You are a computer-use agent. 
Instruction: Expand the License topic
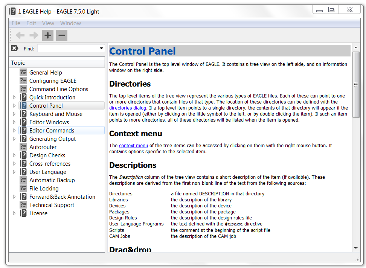[x=14, y=213]
